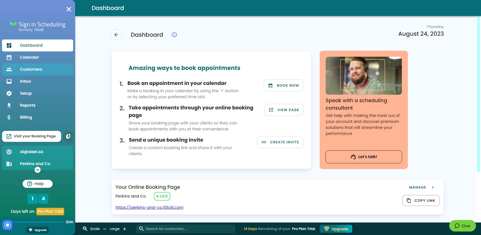Click the chevron next to MANAGE
Screen dimensions: 481x235
[x=433, y=187]
